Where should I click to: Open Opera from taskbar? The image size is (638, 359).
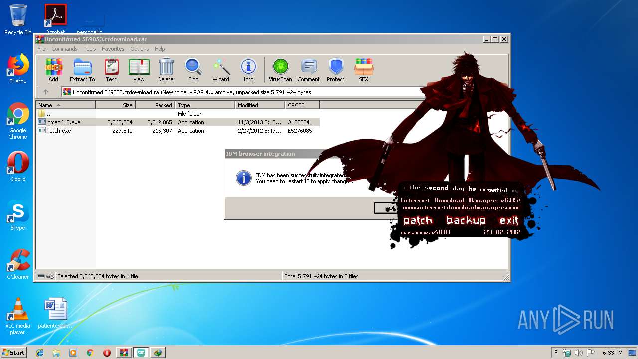(107, 353)
